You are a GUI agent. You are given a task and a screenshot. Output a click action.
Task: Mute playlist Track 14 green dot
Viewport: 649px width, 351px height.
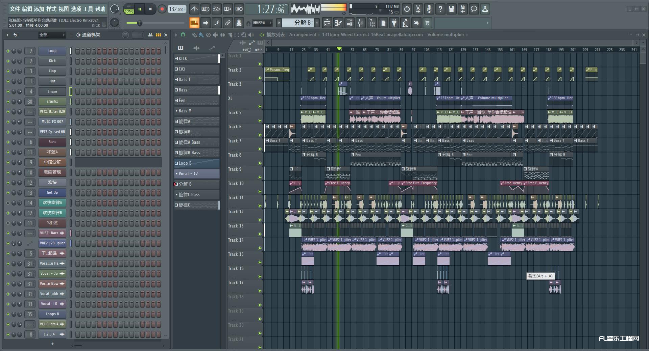tap(260, 248)
